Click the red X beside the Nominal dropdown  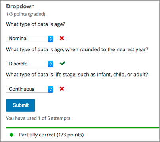(x=62, y=38)
